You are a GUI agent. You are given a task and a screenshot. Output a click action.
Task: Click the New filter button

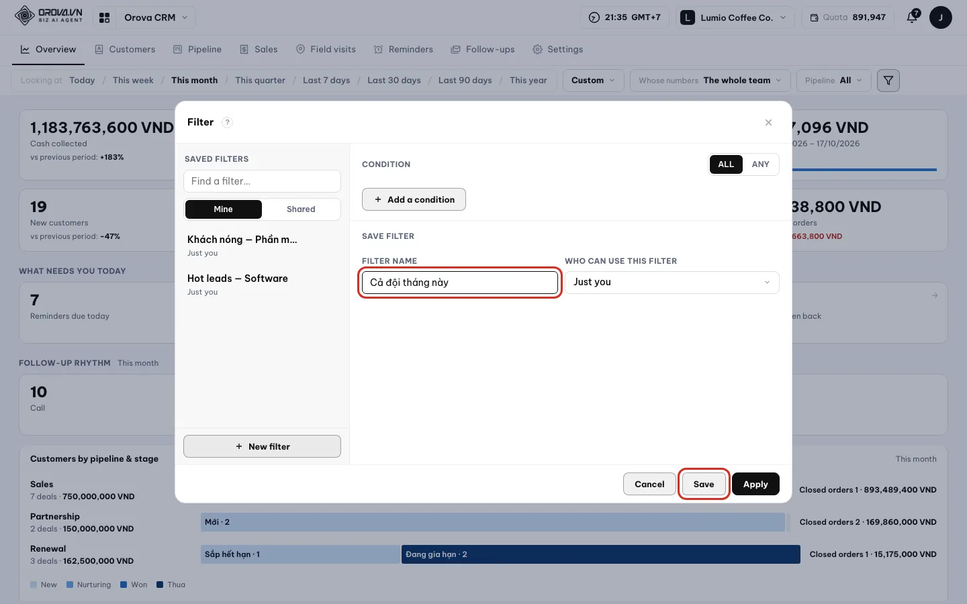(262, 446)
